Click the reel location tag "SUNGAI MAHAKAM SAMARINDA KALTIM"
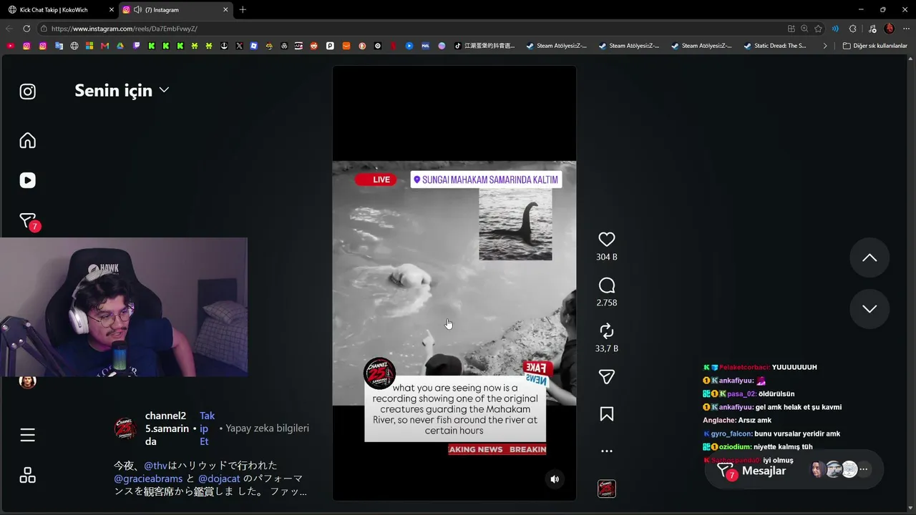916x515 pixels. point(486,180)
